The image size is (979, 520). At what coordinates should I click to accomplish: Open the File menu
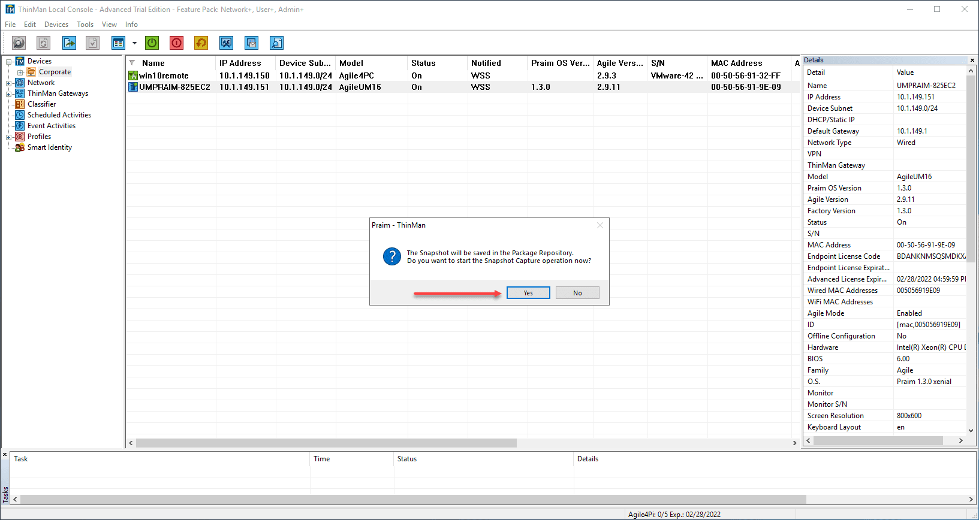point(10,25)
